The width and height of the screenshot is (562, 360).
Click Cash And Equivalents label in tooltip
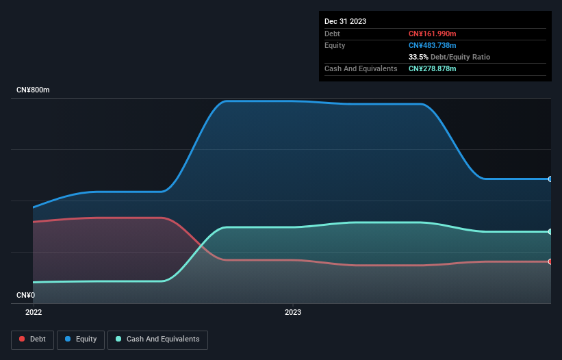pos(361,68)
